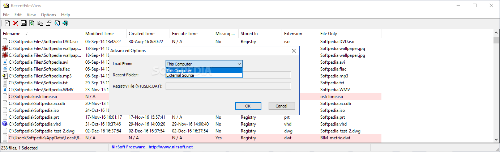
Task: Select the C:\Softpedia\Softpedia.prt row
Action: click(191, 117)
